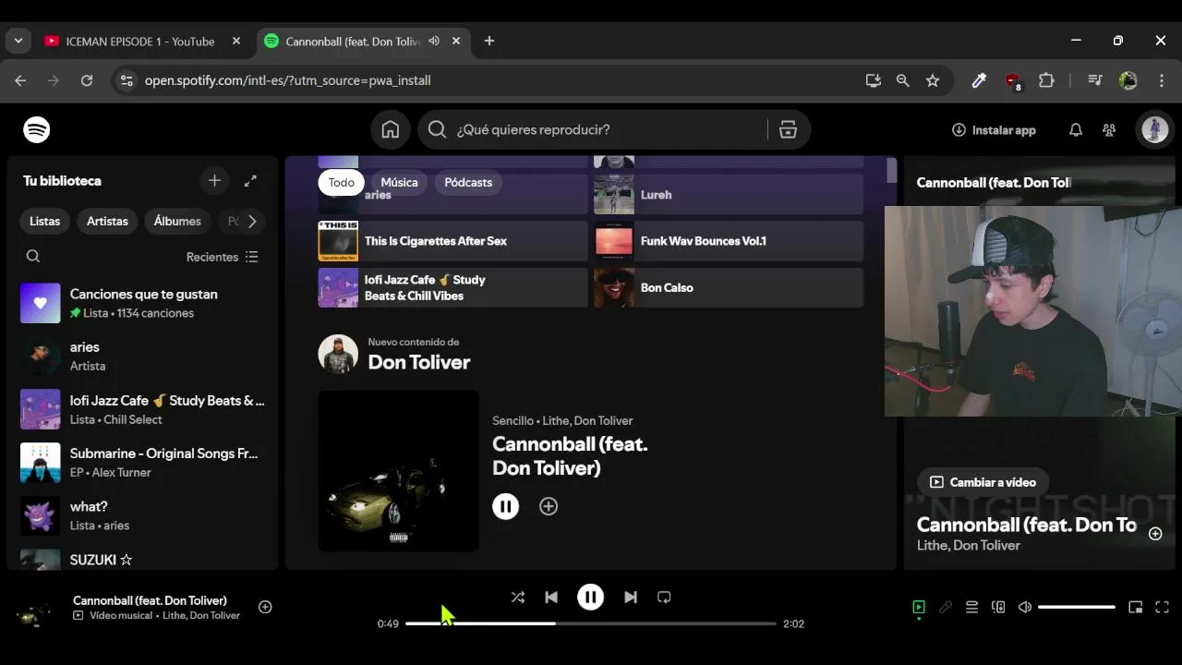Toggle lyrics microphone icon
This screenshot has width=1182, height=665.
(946, 607)
